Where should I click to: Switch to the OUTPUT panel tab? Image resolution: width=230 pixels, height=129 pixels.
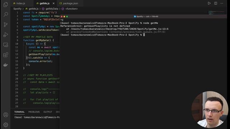click(x=48, y=112)
